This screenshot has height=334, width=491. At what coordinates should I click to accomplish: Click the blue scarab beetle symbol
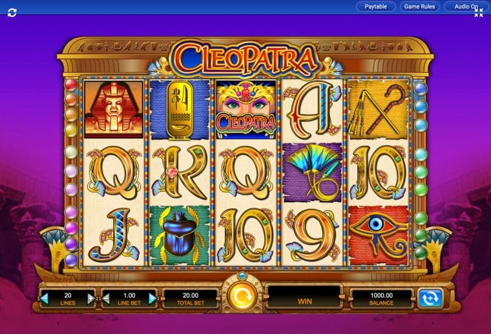click(180, 235)
